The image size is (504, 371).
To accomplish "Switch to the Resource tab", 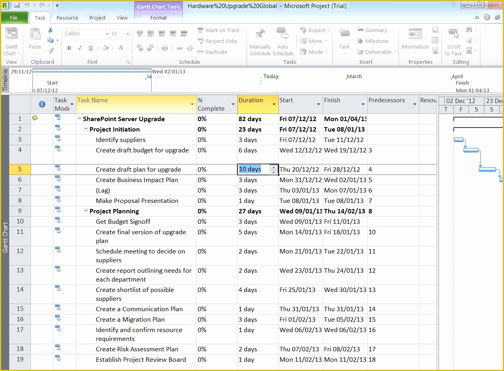I will tap(67, 18).
